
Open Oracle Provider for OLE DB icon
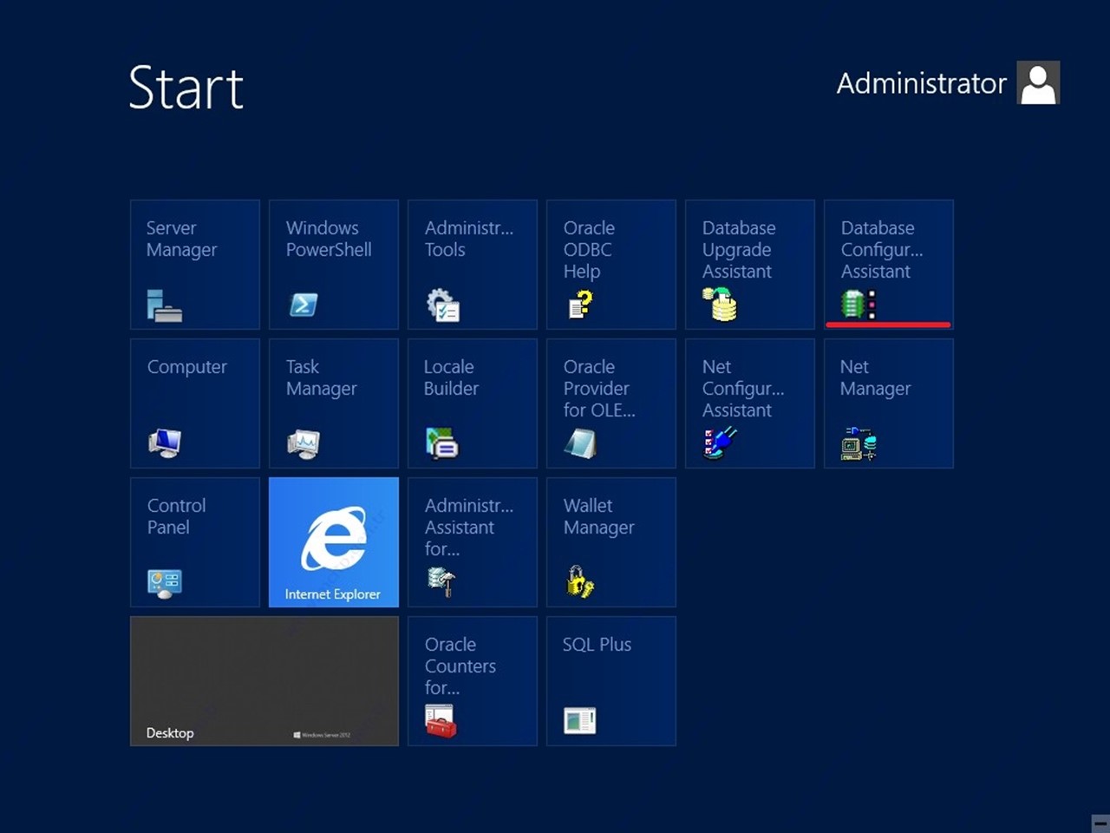pos(580,444)
